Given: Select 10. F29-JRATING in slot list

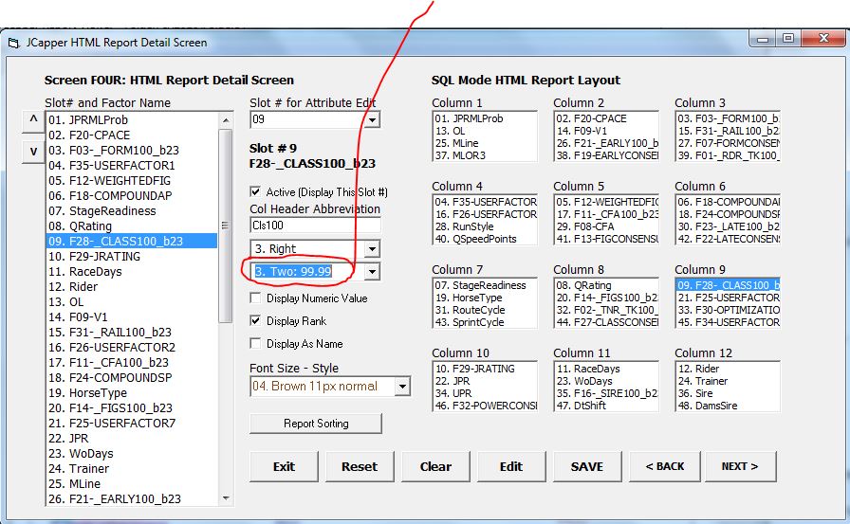Looking at the screenshot, I should pyautogui.click(x=132, y=257).
